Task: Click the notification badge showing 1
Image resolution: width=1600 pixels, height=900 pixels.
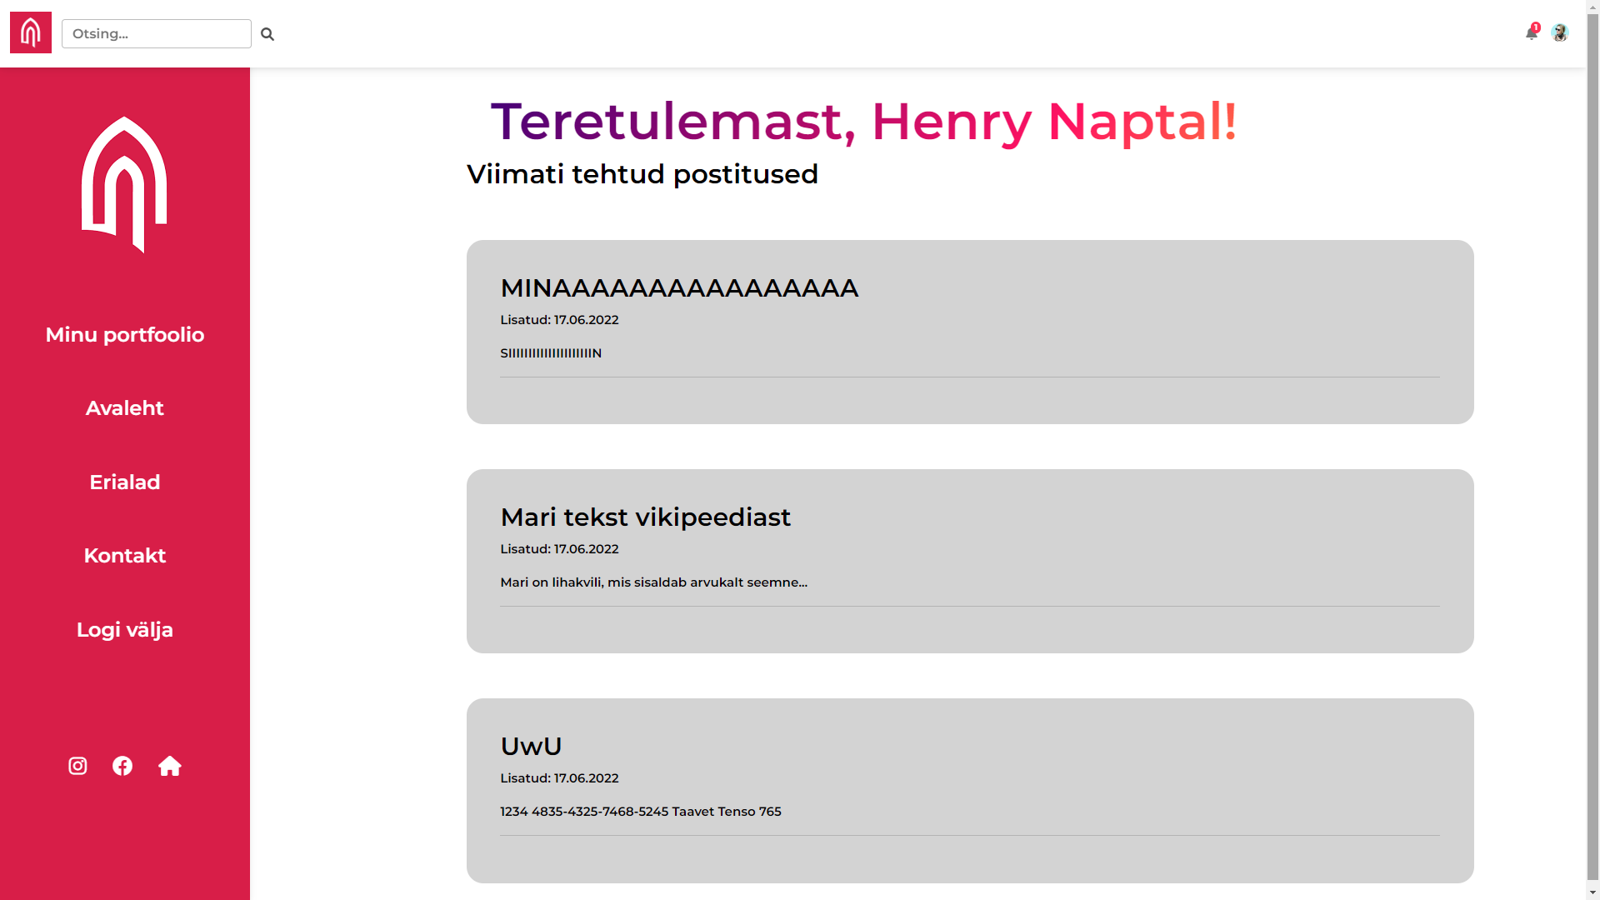Action: pos(1537,27)
